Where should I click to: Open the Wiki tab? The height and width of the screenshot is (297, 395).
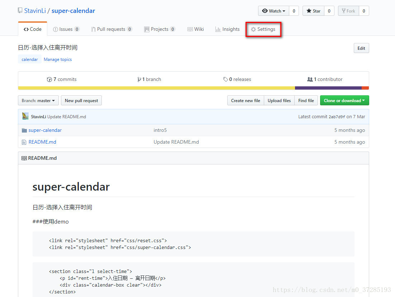click(195, 29)
